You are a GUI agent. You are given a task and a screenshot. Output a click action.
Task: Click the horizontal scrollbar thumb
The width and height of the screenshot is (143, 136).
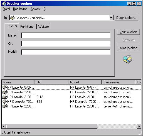point(52,126)
